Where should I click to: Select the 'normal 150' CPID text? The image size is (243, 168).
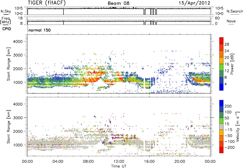[39, 30]
